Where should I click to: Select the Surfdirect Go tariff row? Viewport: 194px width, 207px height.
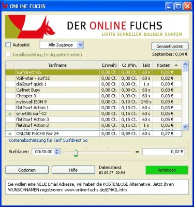coord(94,72)
